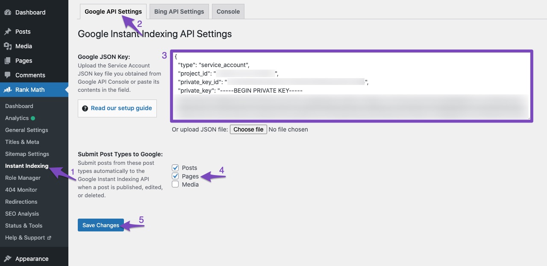Enable the Media post type checkbox
Screen dimensions: 547x266
point(175,184)
